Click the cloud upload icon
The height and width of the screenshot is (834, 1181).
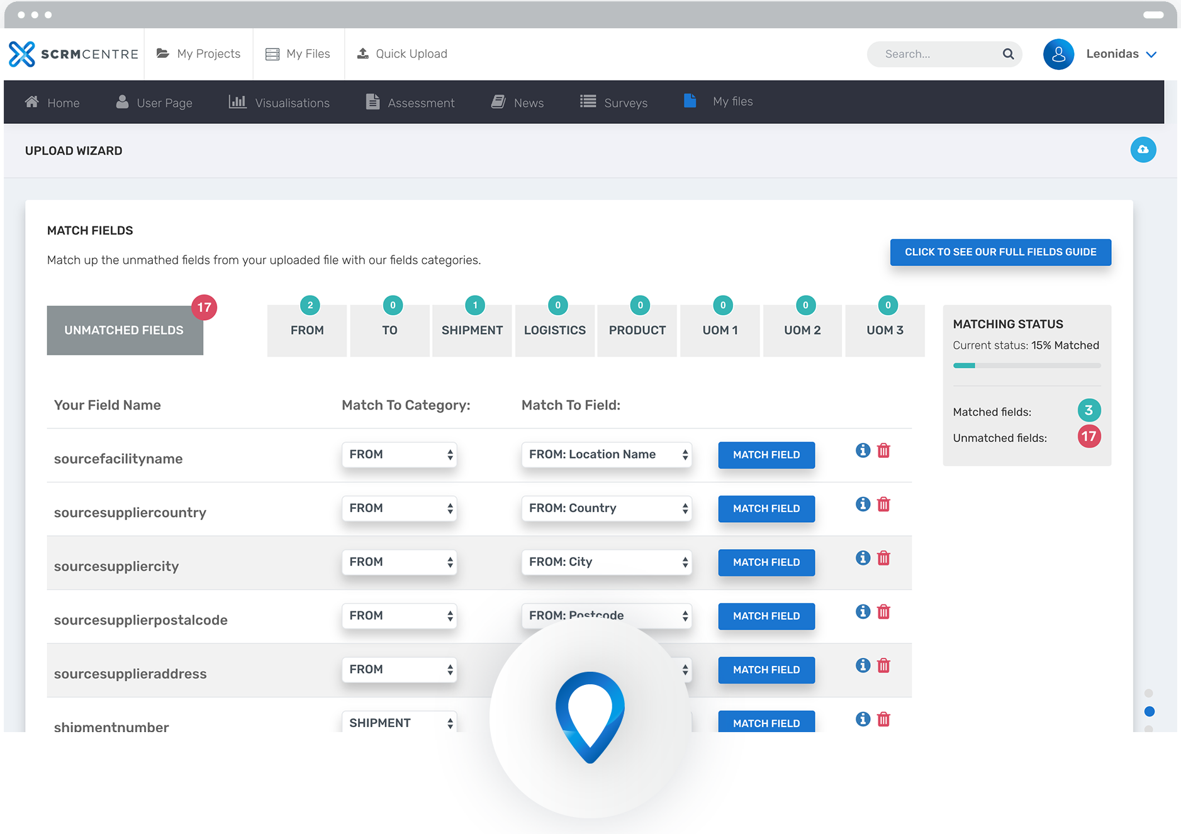[x=1143, y=150]
